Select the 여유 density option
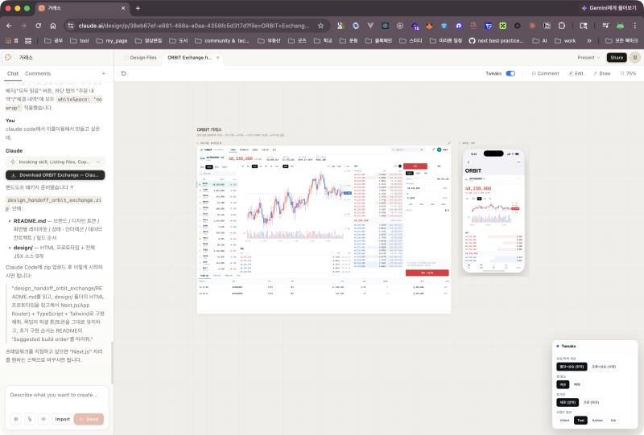 563,384
